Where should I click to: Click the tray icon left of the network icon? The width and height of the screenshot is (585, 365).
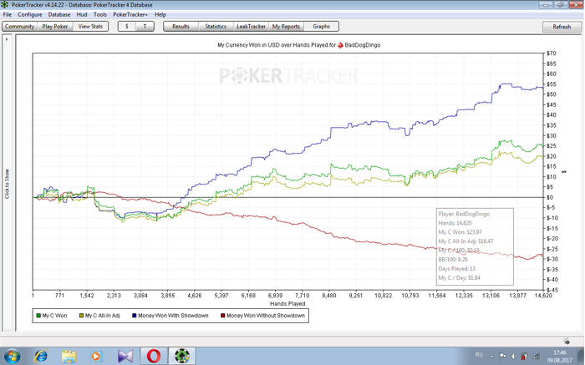pyautogui.click(x=524, y=356)
